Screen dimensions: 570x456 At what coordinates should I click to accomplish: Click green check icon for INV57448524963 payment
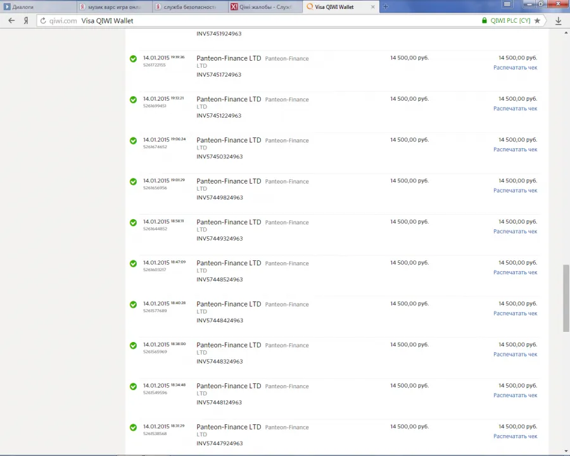pyautogui.click(x=134, y=263)
